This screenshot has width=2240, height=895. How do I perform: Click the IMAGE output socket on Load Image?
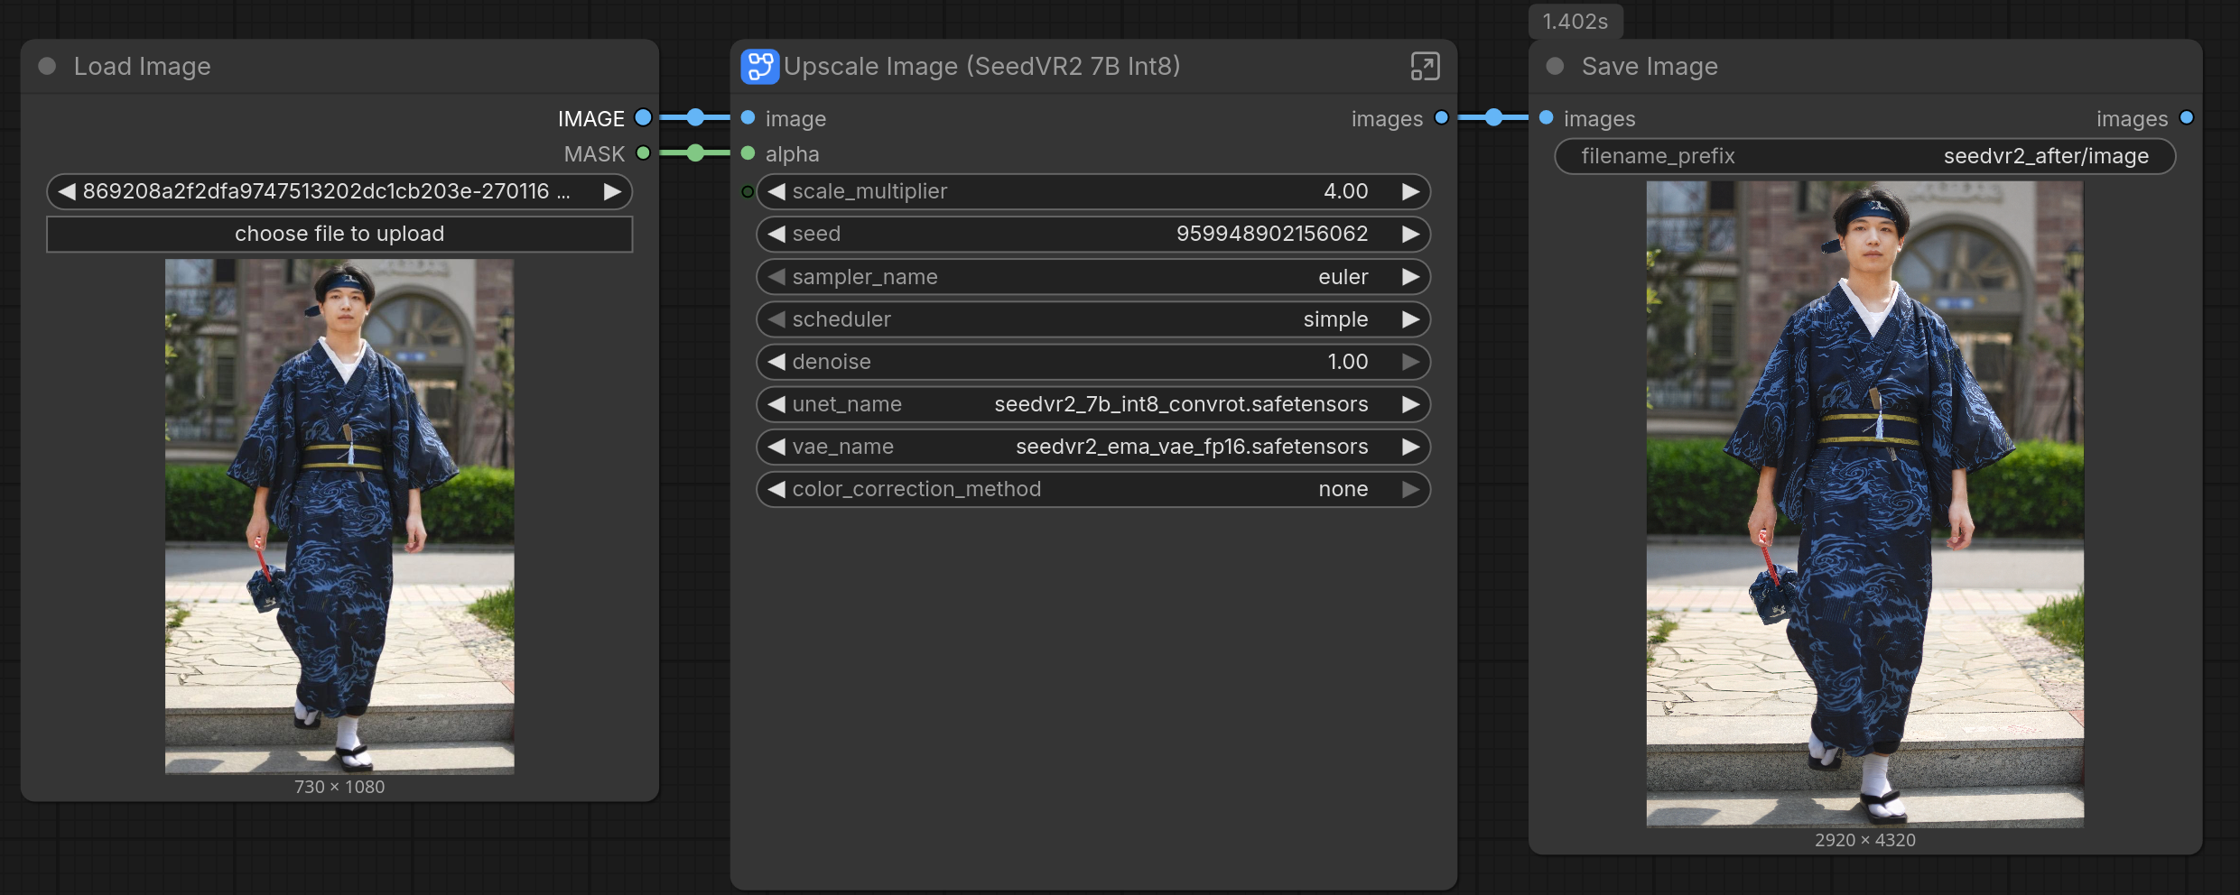pos(643,117)
